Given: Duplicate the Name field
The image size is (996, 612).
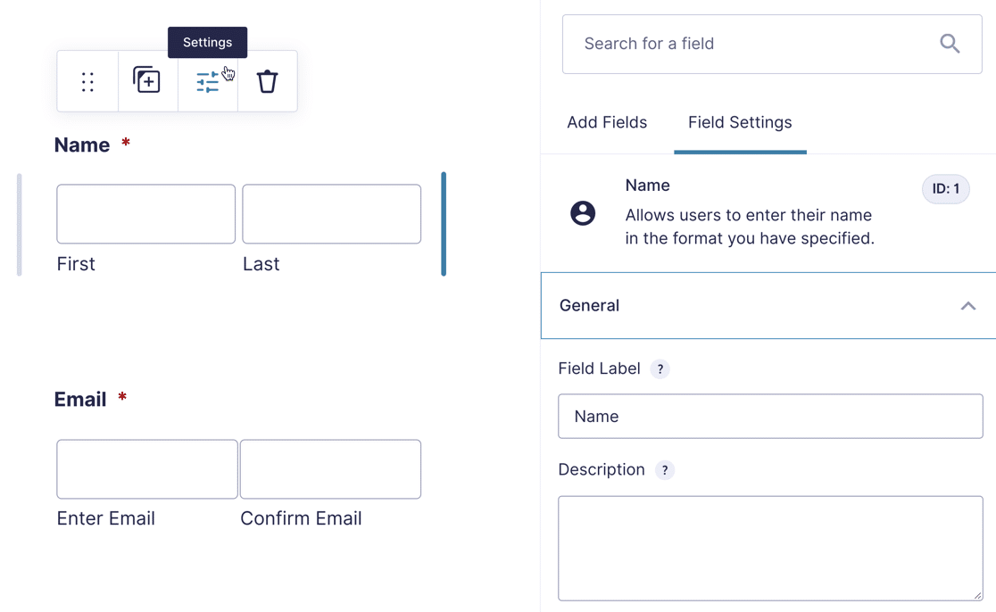Looking at the screenshot, I should point(147,81).
